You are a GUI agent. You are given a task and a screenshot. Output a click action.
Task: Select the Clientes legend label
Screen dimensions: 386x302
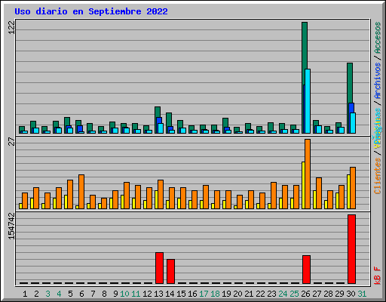(378, 176)
